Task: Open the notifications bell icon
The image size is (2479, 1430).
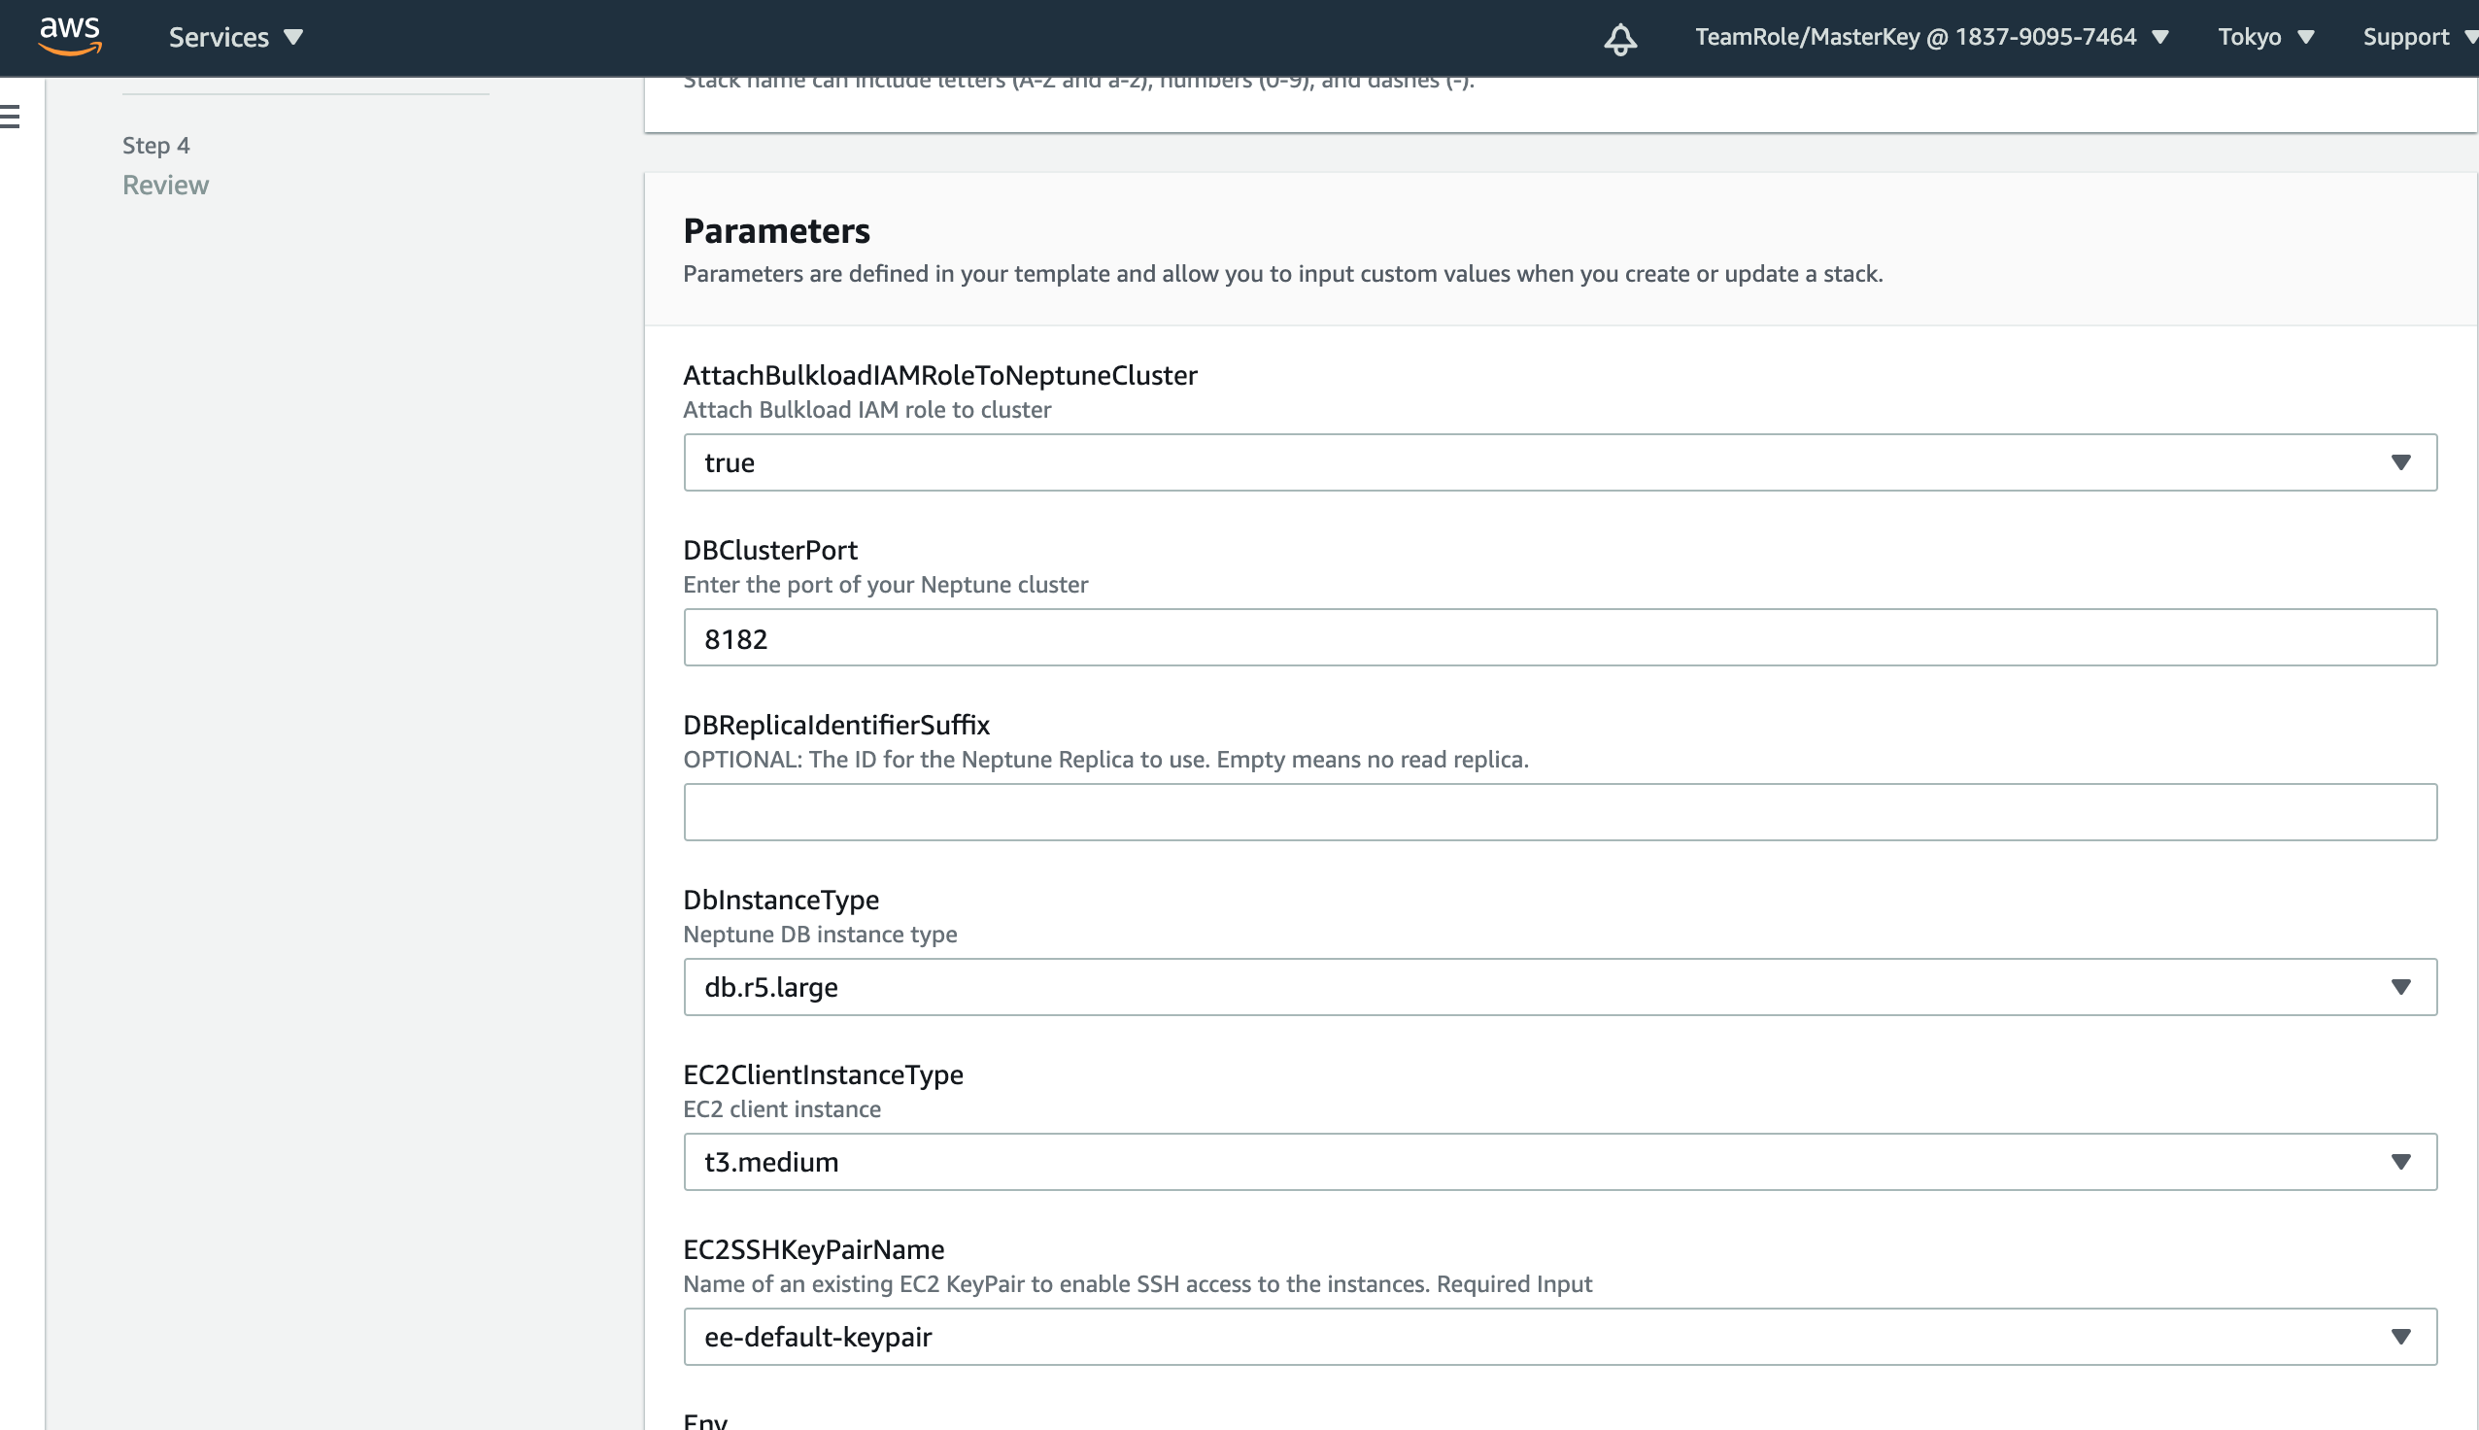Action: click(1619, 39)
